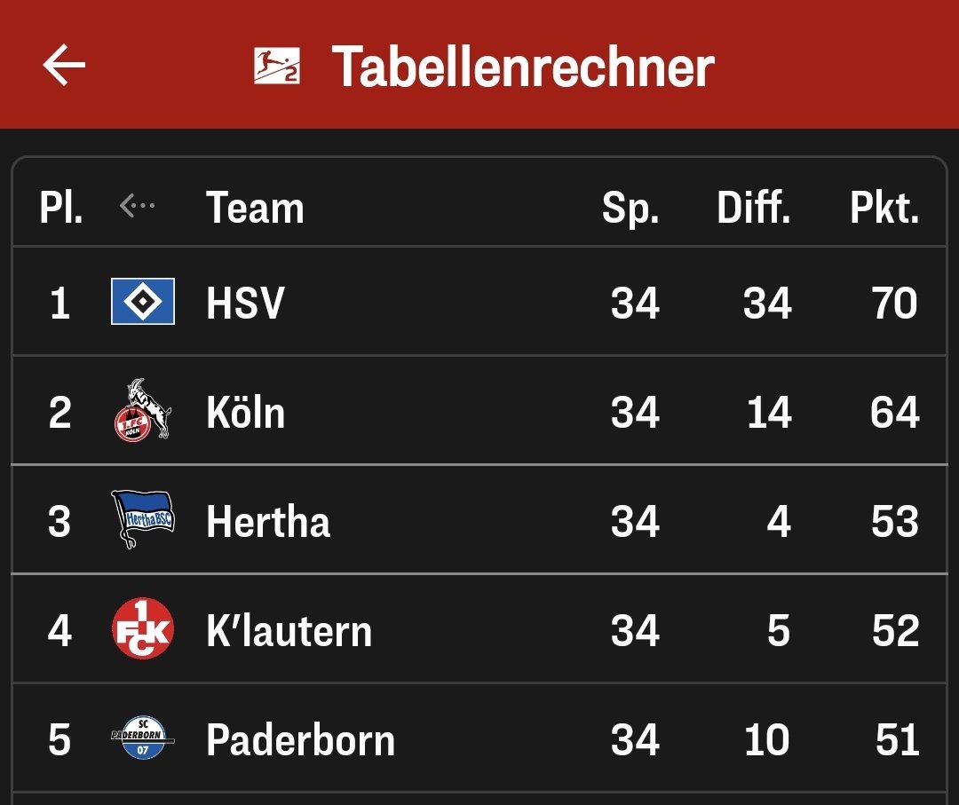The image size is (959, 805).
Task: Toggle the dotted arrow trend column header
Action: coord(138,206)
